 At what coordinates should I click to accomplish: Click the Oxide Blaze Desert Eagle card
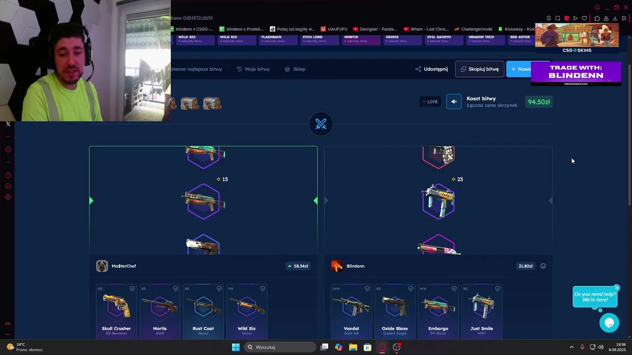tap(395, 312)
